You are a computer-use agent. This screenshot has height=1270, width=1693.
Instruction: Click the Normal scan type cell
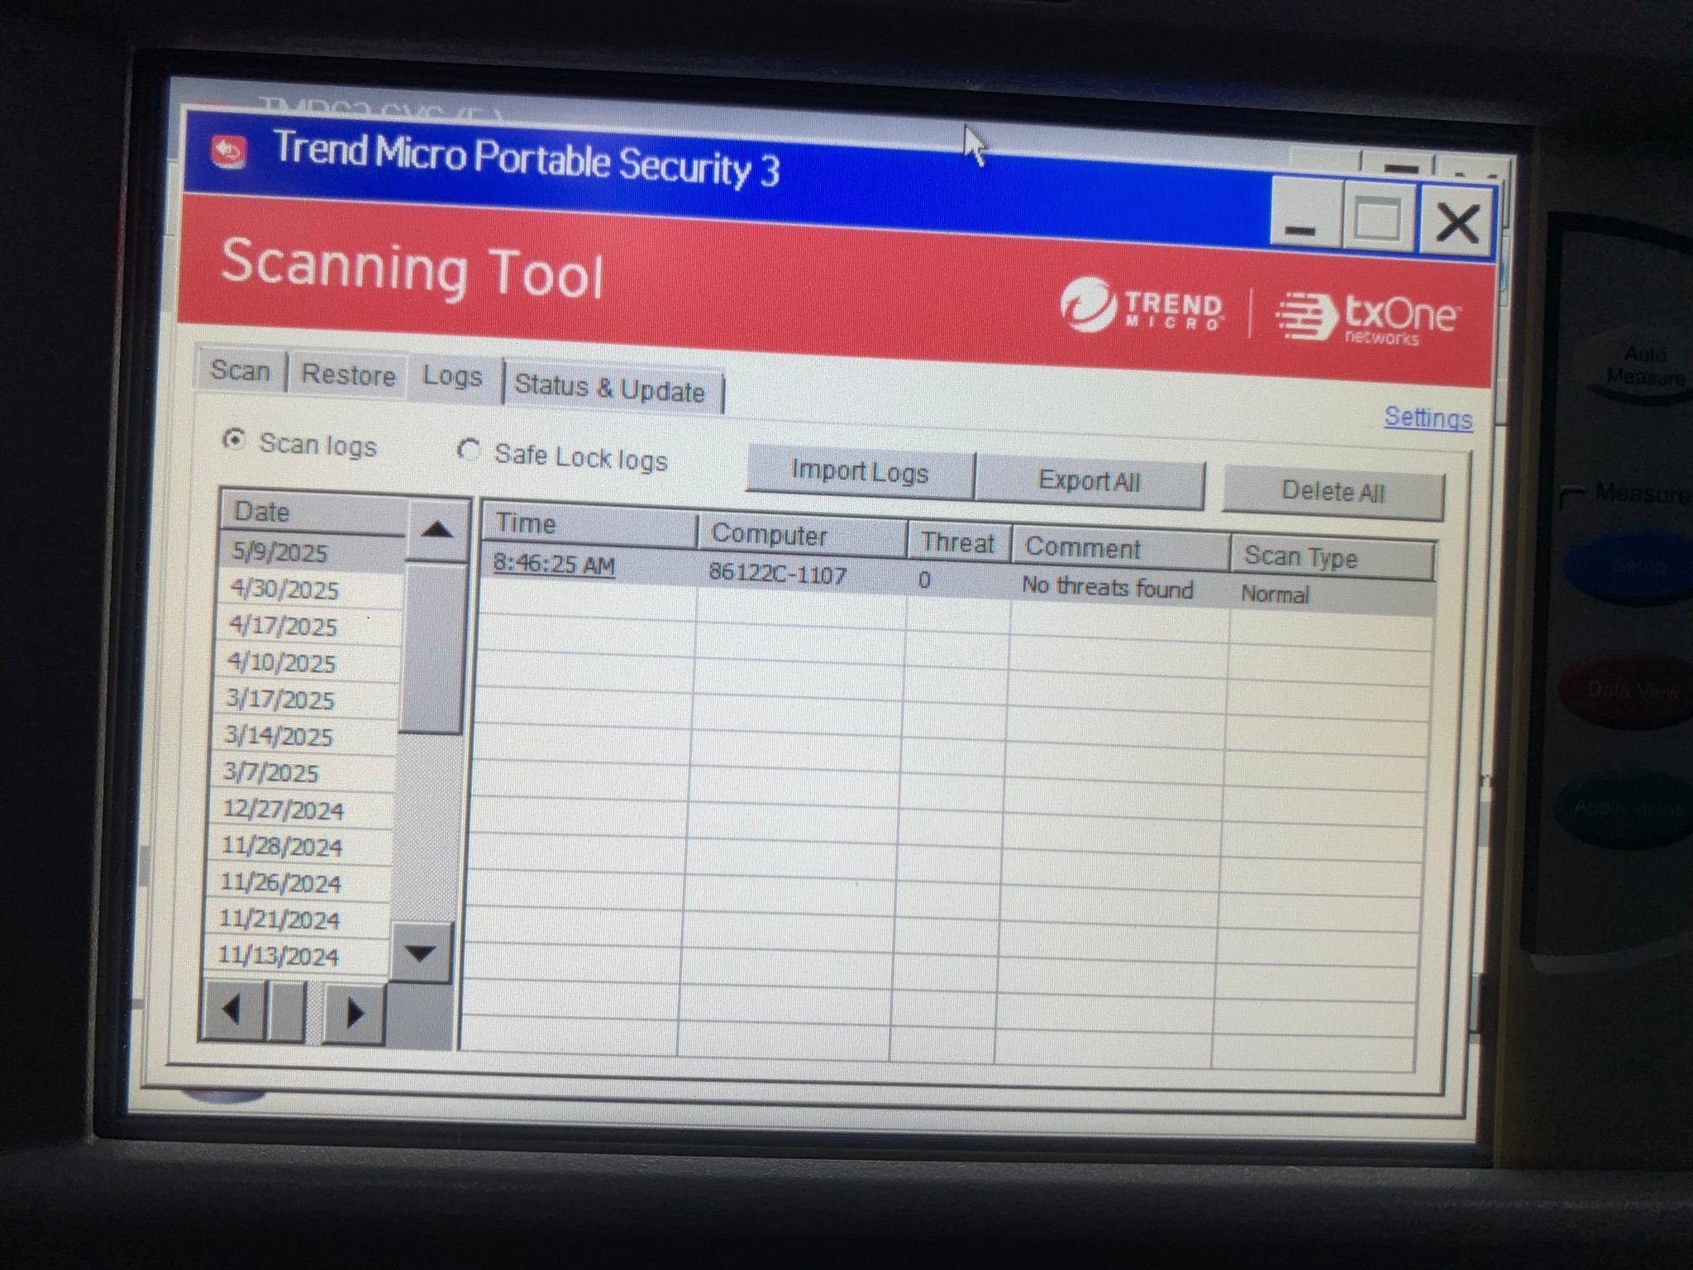tap(1330, 595)
